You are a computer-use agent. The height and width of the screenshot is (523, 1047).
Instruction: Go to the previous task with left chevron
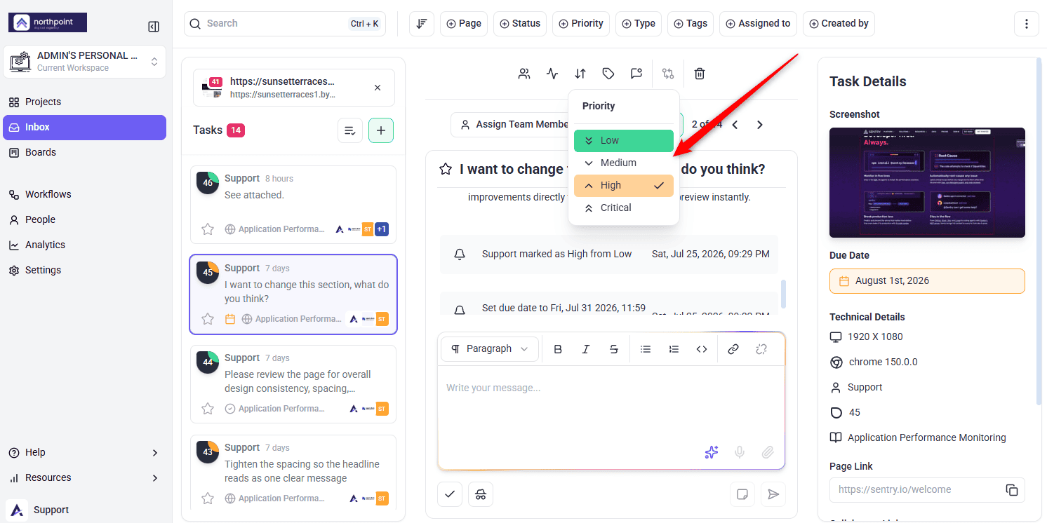click(x=735, y=125)
